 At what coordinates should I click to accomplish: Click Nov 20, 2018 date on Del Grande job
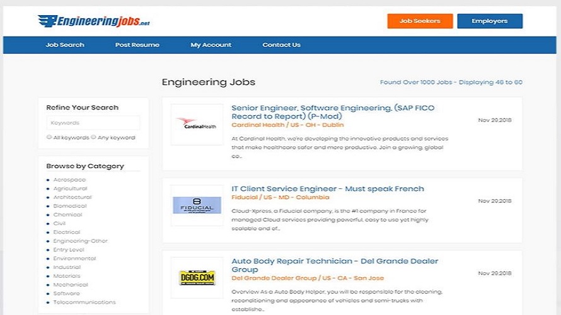(x=495, y=273)
